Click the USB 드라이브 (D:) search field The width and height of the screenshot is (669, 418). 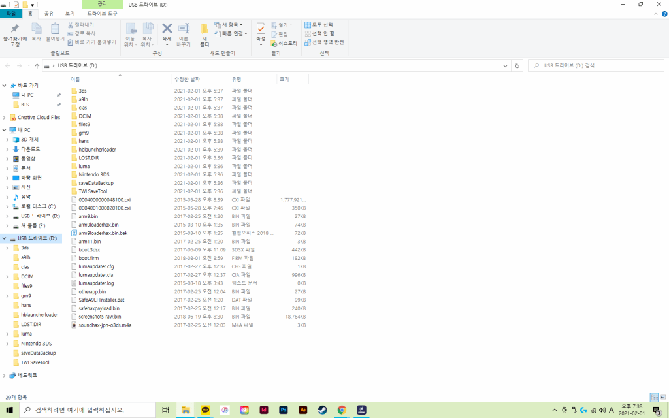[596, 66]
